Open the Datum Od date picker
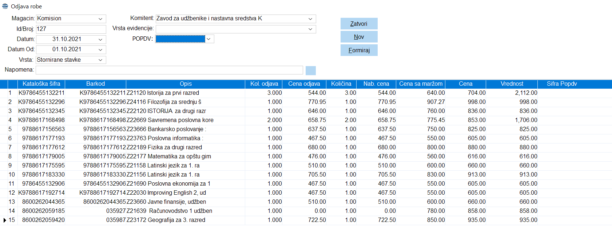This screenshot has height=247, width=612. [100, 49]
